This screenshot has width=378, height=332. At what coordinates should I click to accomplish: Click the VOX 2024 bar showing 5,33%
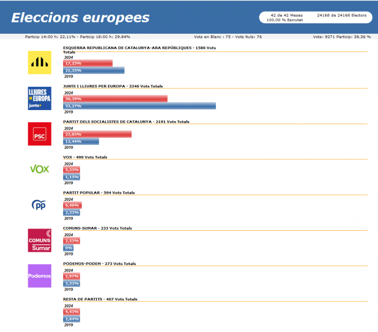pyautogui.click(x=71, y=170)
